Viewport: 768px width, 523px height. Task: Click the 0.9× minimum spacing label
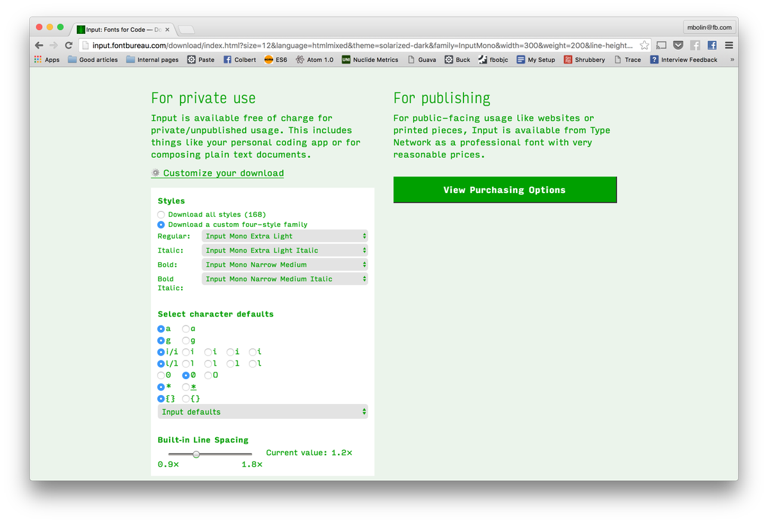coord(168,464)
